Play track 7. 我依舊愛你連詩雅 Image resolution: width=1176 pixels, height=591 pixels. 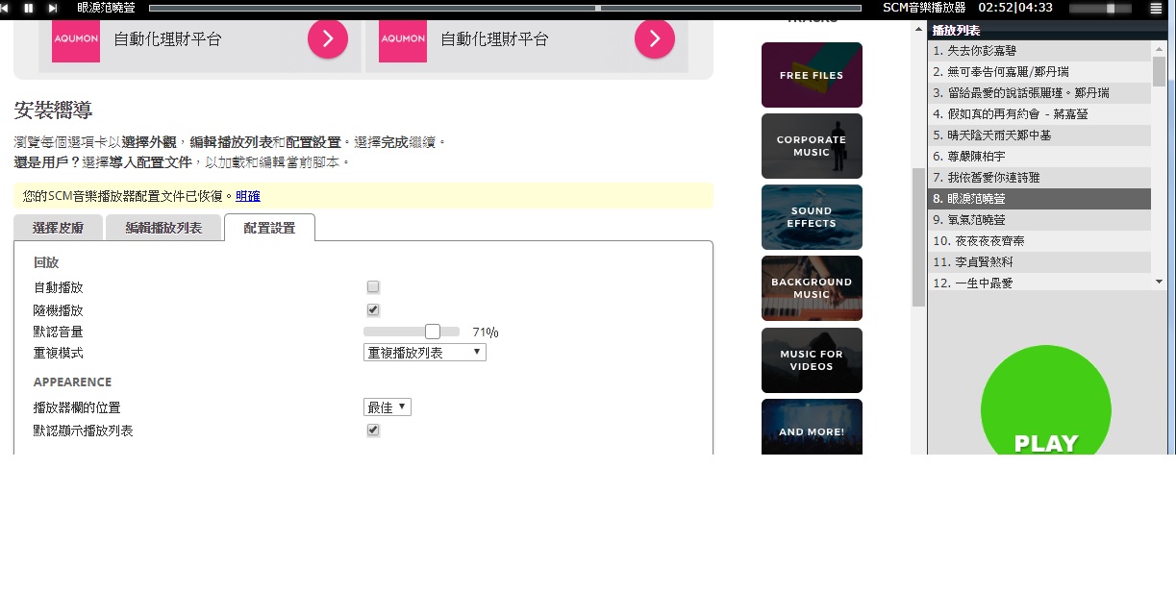tap(1039, 178)
